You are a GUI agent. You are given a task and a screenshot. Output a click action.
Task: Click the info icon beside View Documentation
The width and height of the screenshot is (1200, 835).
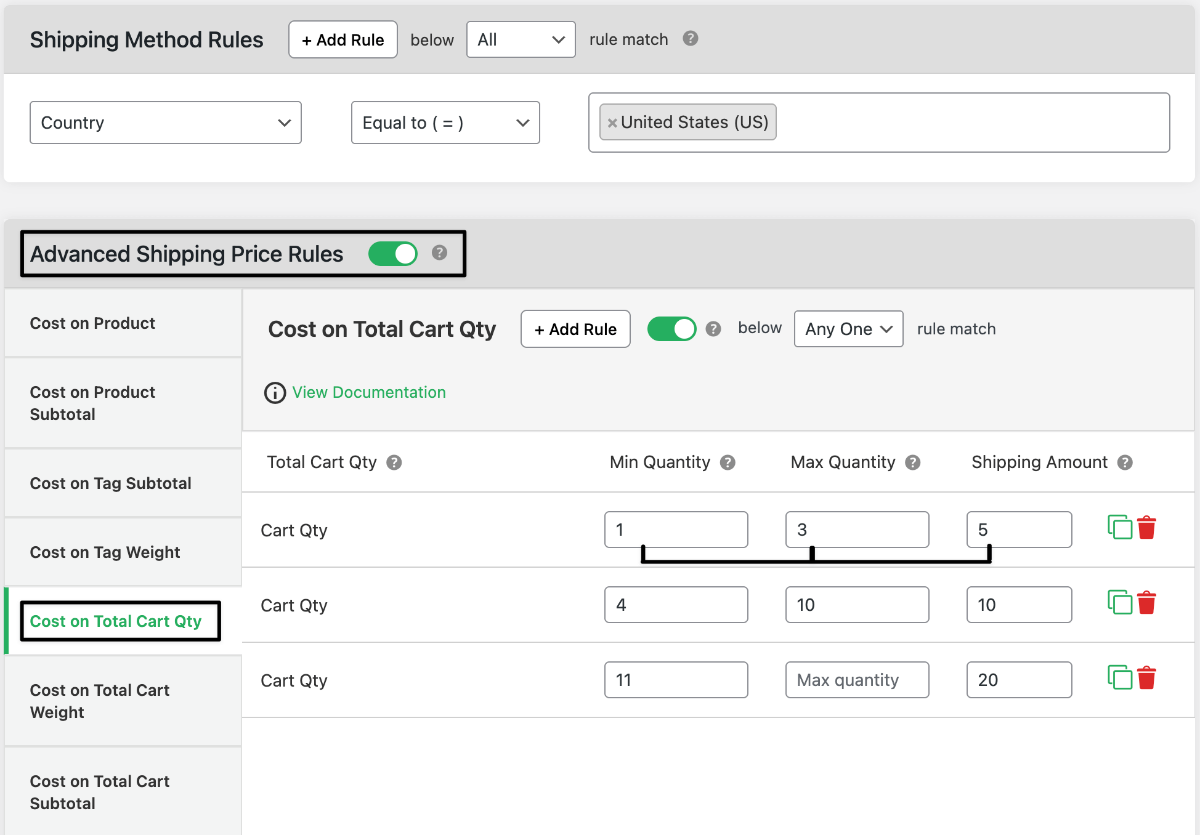275,393
